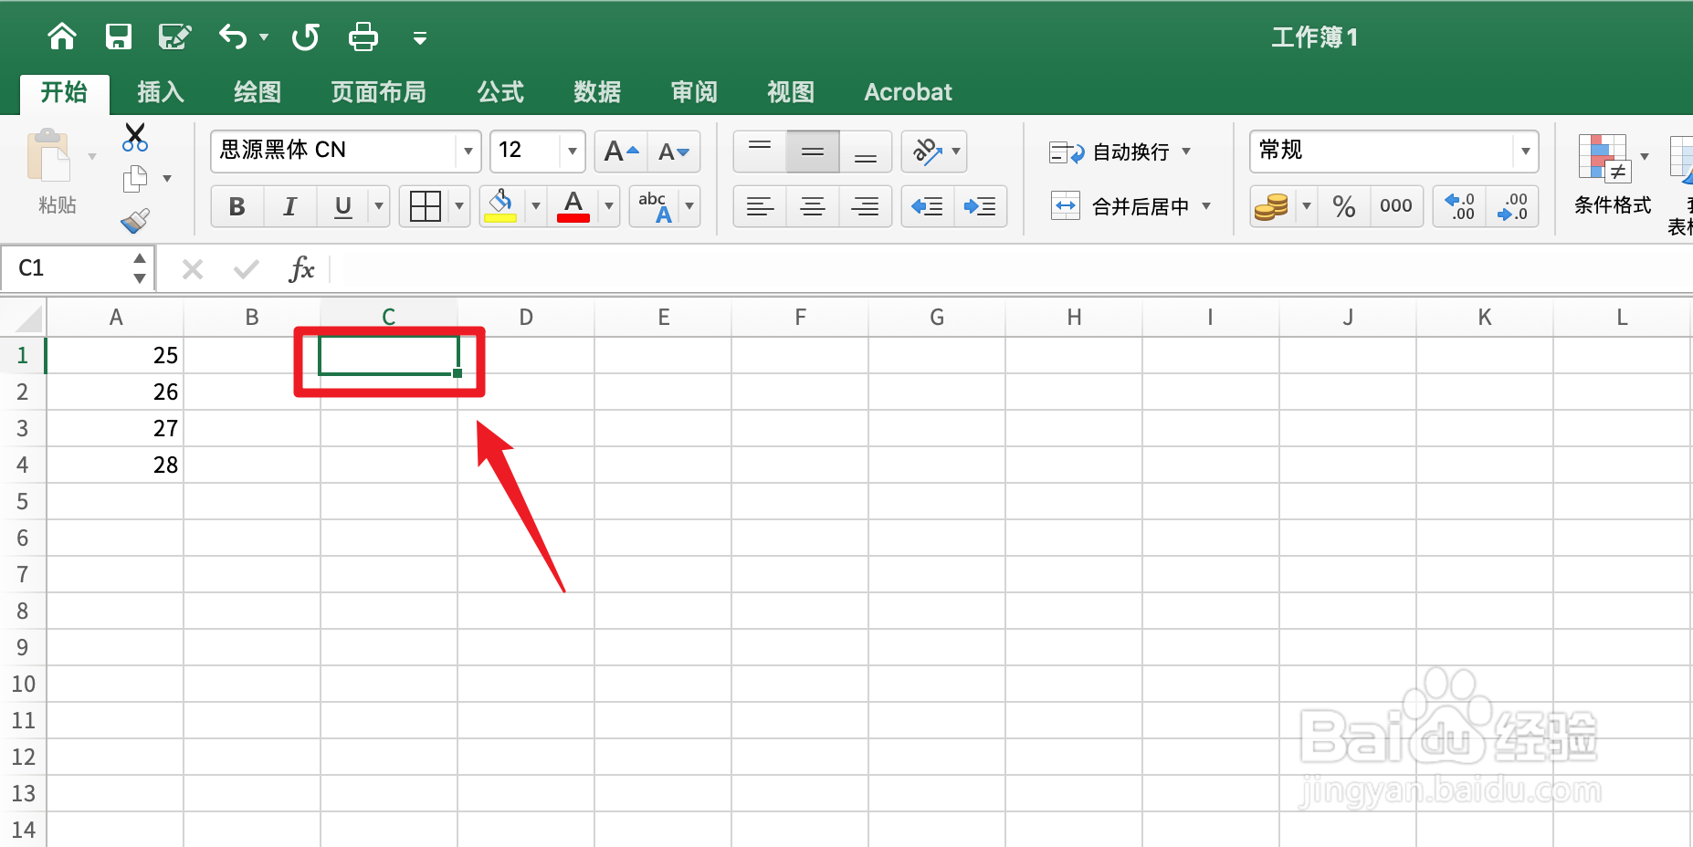Apply yellow fill color with the paint bucket

point(500,206)
